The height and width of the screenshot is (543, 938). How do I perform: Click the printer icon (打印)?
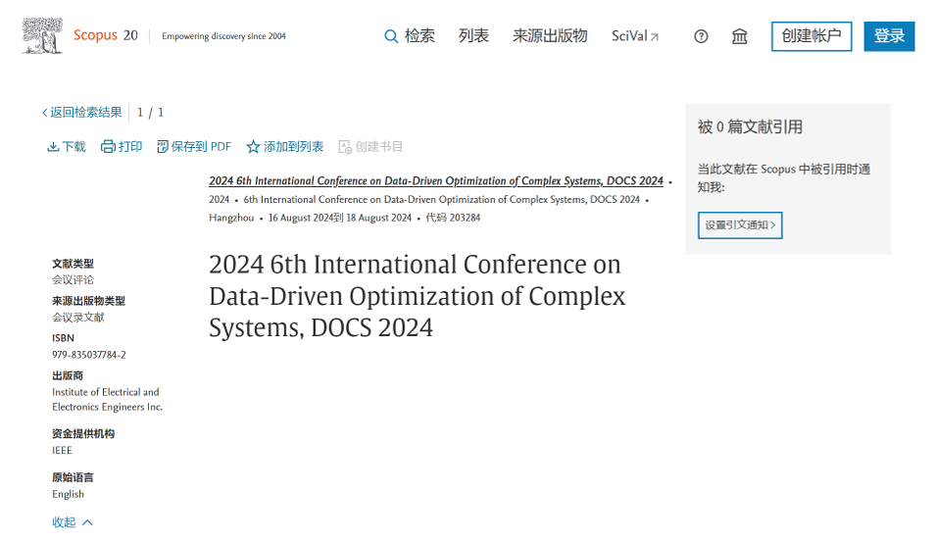pos(108,147)
